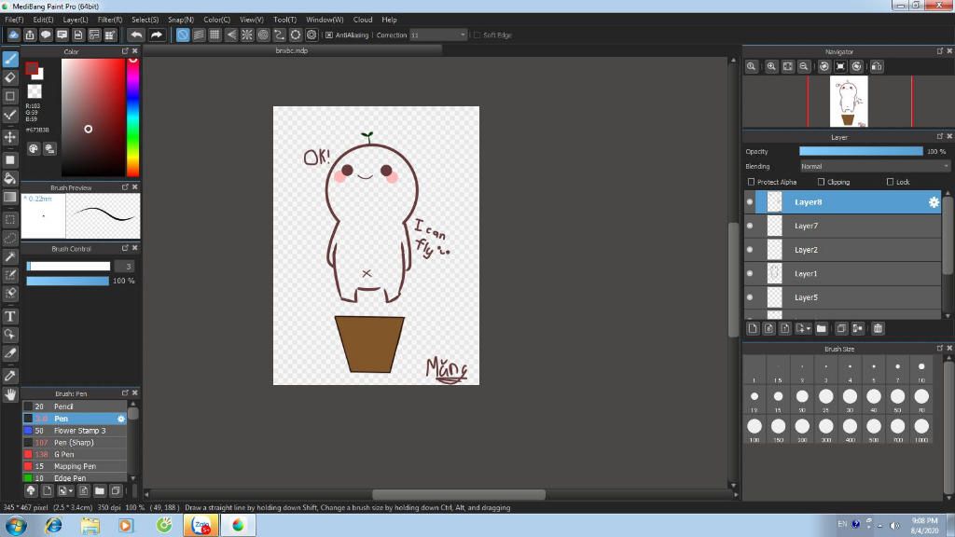Screen dimensions: 955x537
Task: Select the rectangular Select tool
Action: click(x=10, y=219)
